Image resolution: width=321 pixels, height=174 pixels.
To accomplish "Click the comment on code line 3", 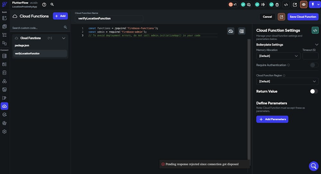I will pos(144,36).
